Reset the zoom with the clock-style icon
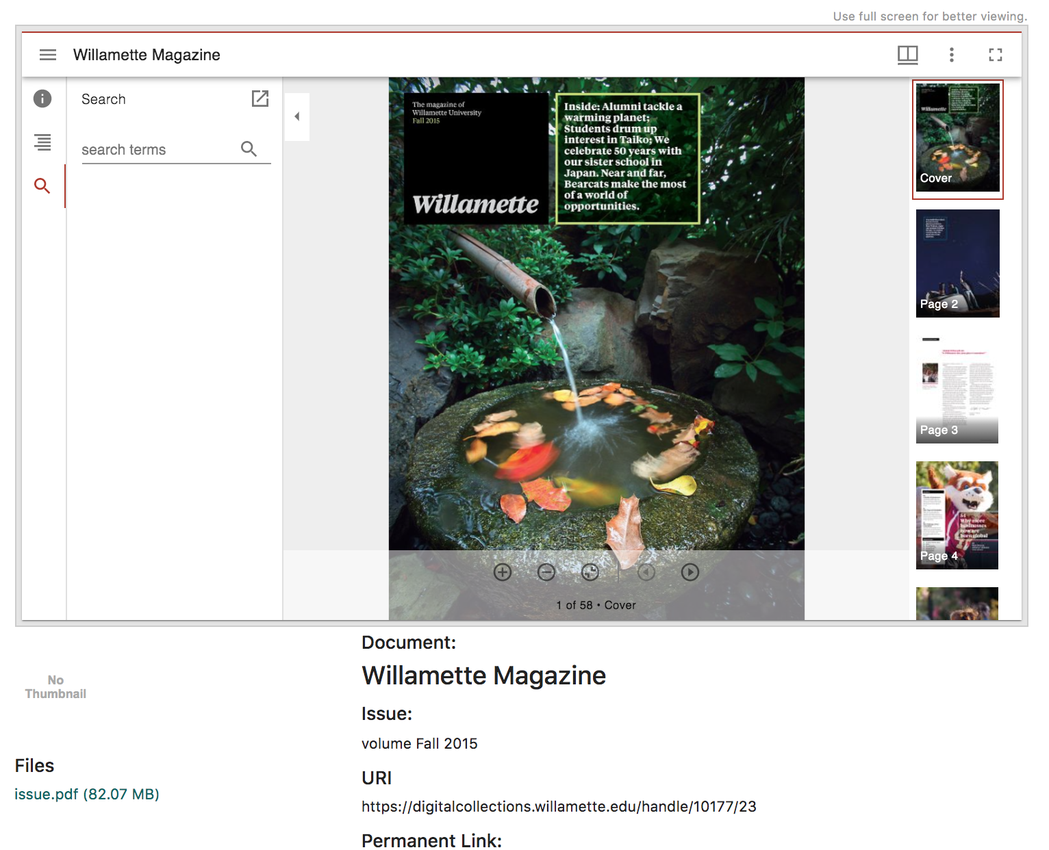The image size is (1049, 850). 590,572
